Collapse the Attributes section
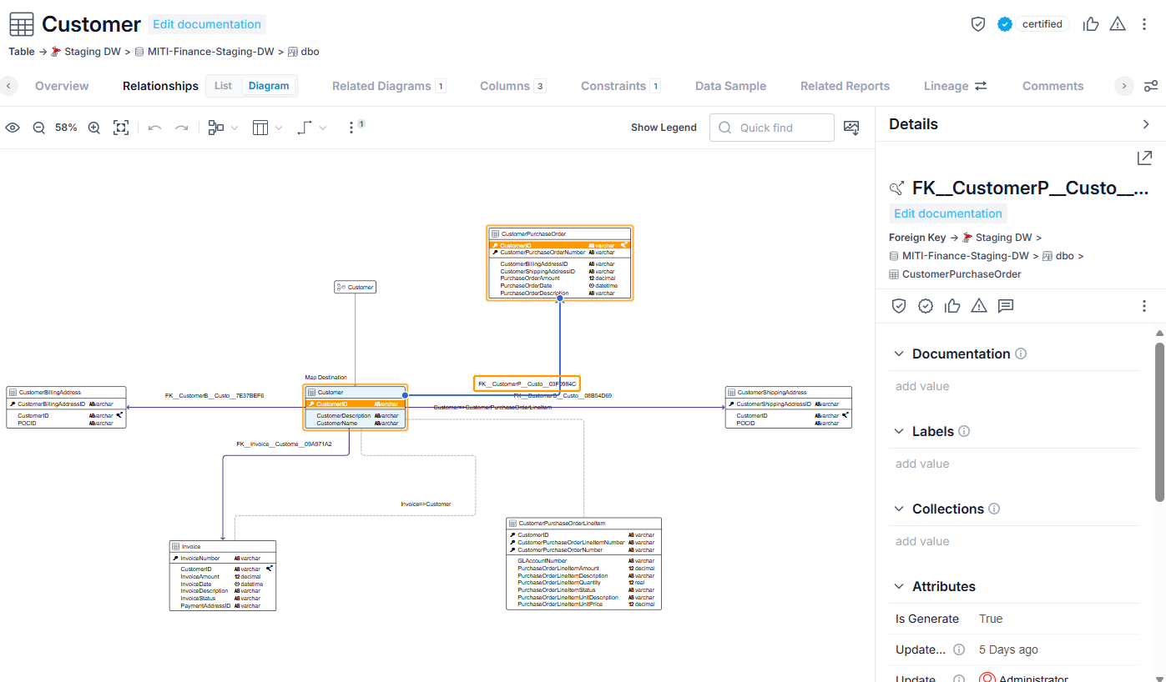1166x682 pixels. [899, 586]
